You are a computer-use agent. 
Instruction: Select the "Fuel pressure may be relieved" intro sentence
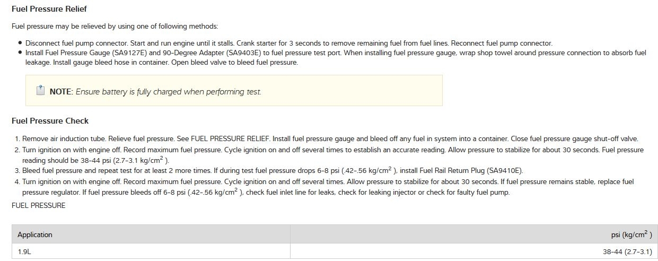(x=115, y=27)
